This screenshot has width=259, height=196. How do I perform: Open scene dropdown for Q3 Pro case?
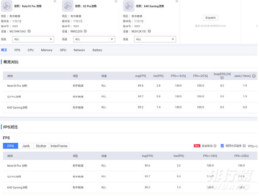pos(94,39)
